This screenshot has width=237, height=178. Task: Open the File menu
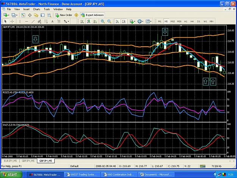(x=9, y=9)
